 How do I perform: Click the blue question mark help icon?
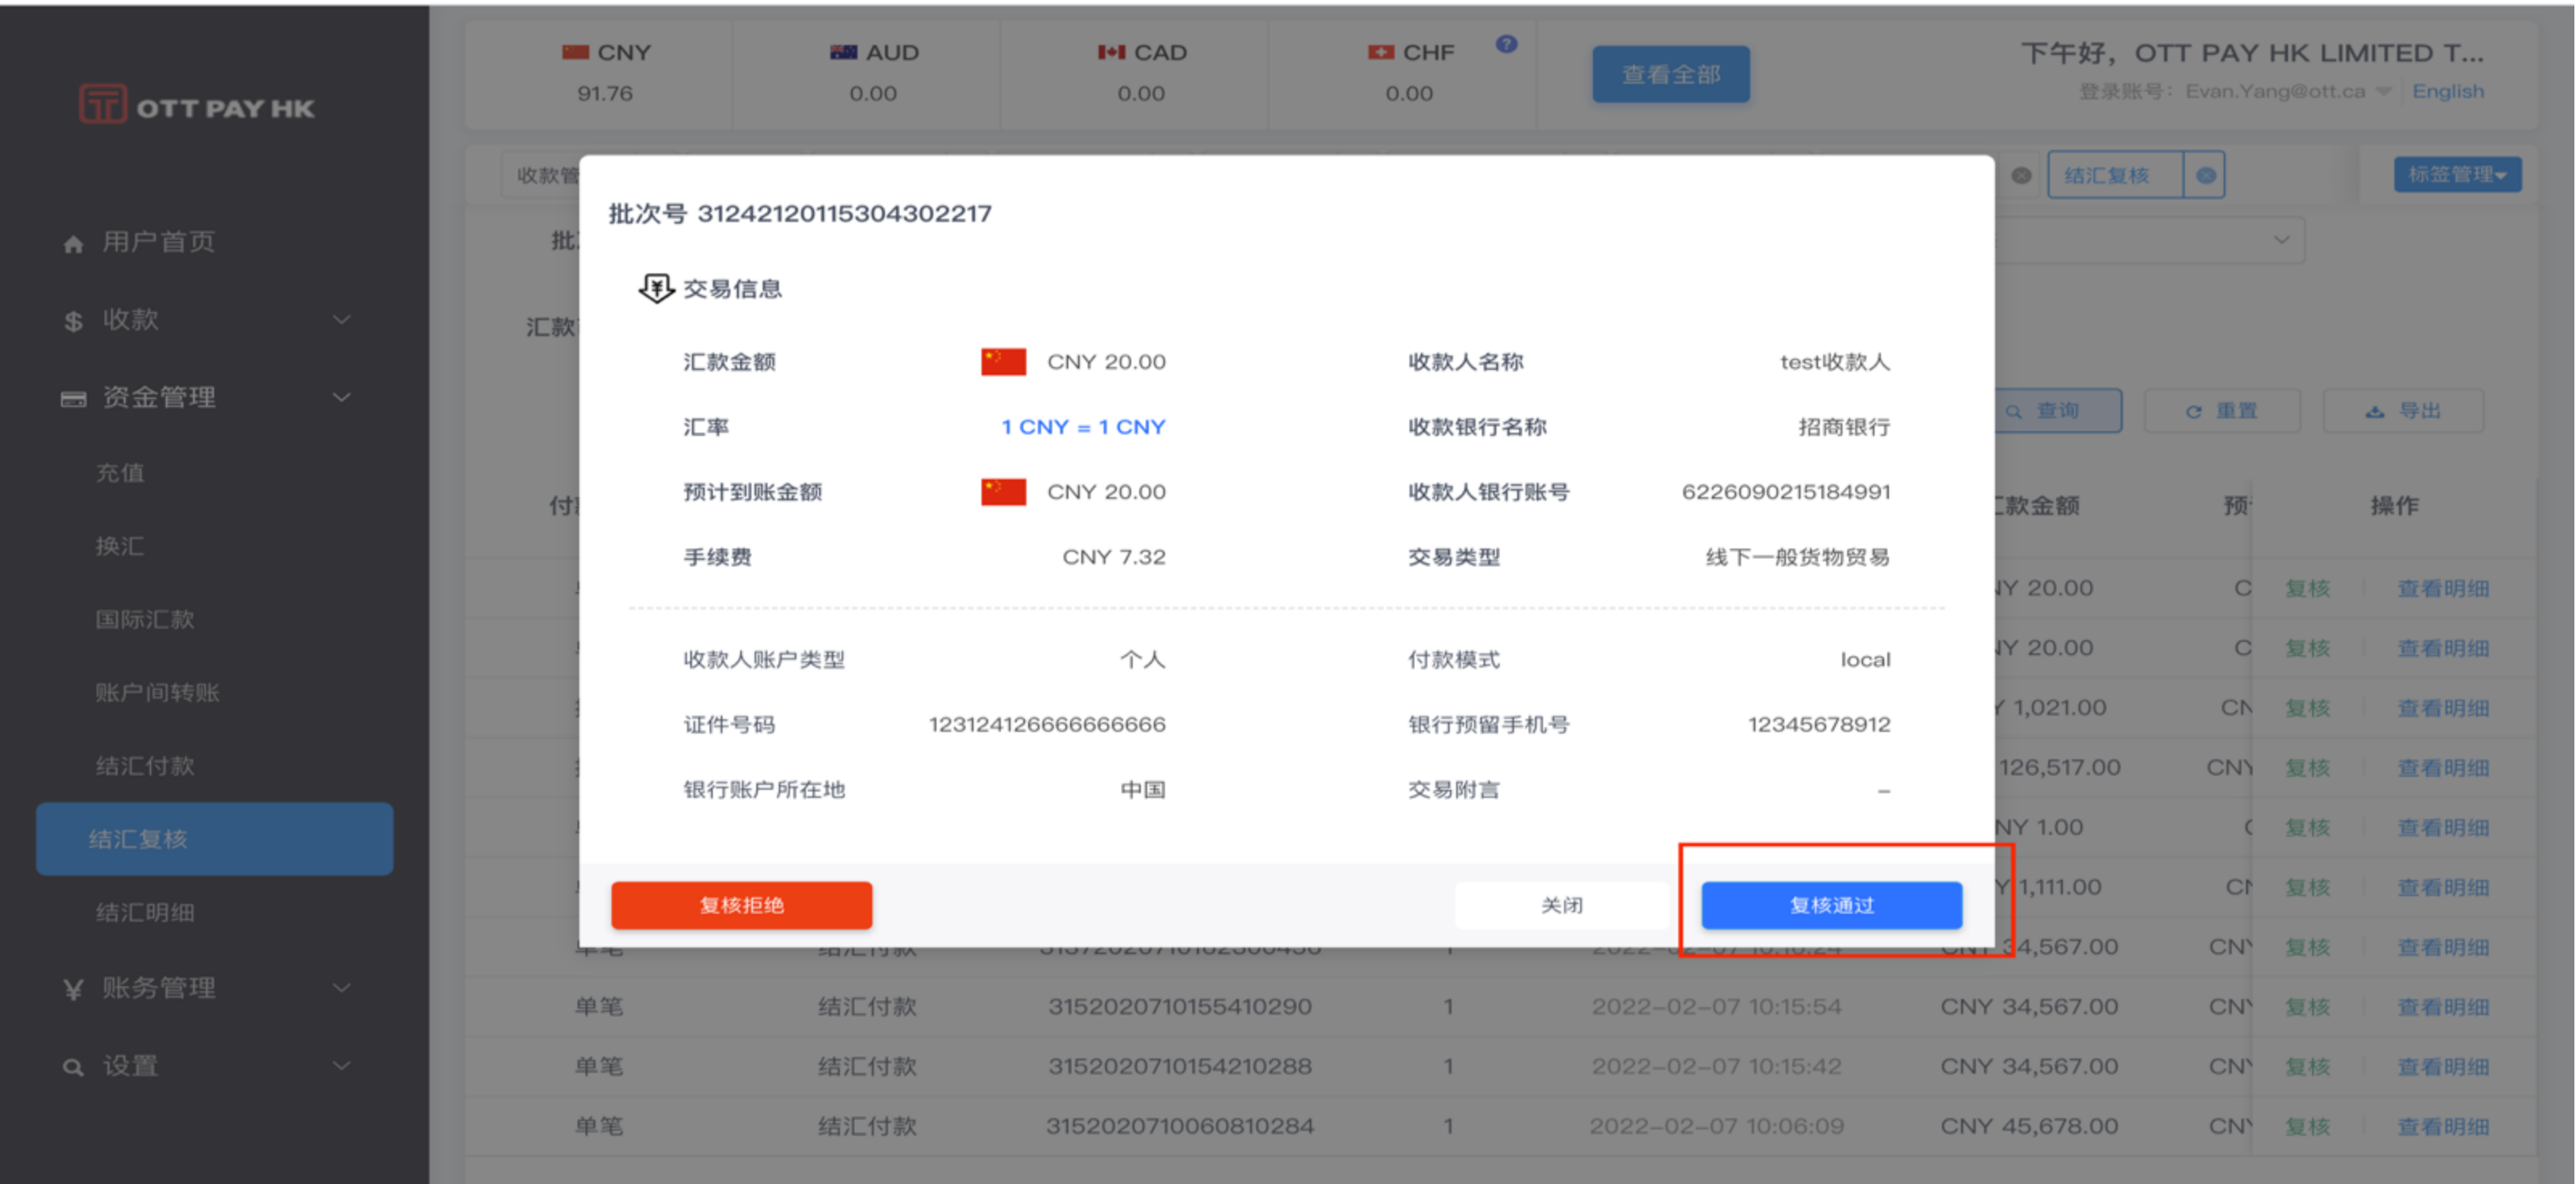tap(1506, 44)
